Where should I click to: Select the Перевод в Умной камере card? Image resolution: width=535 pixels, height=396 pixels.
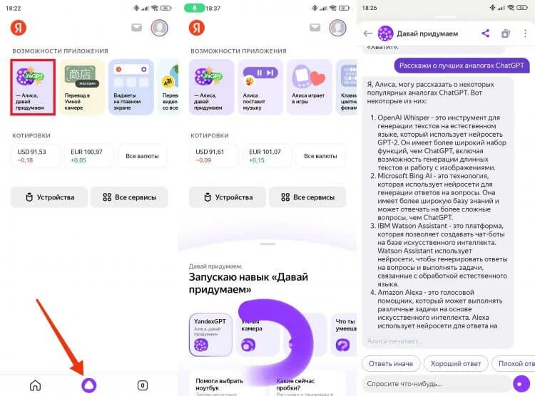(82, 87)
